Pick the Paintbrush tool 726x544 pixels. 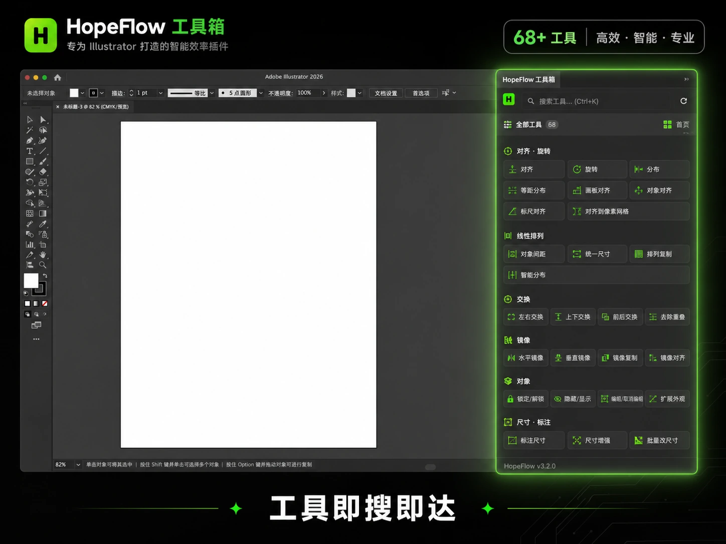pyautogui.click(x=43, y=161)
